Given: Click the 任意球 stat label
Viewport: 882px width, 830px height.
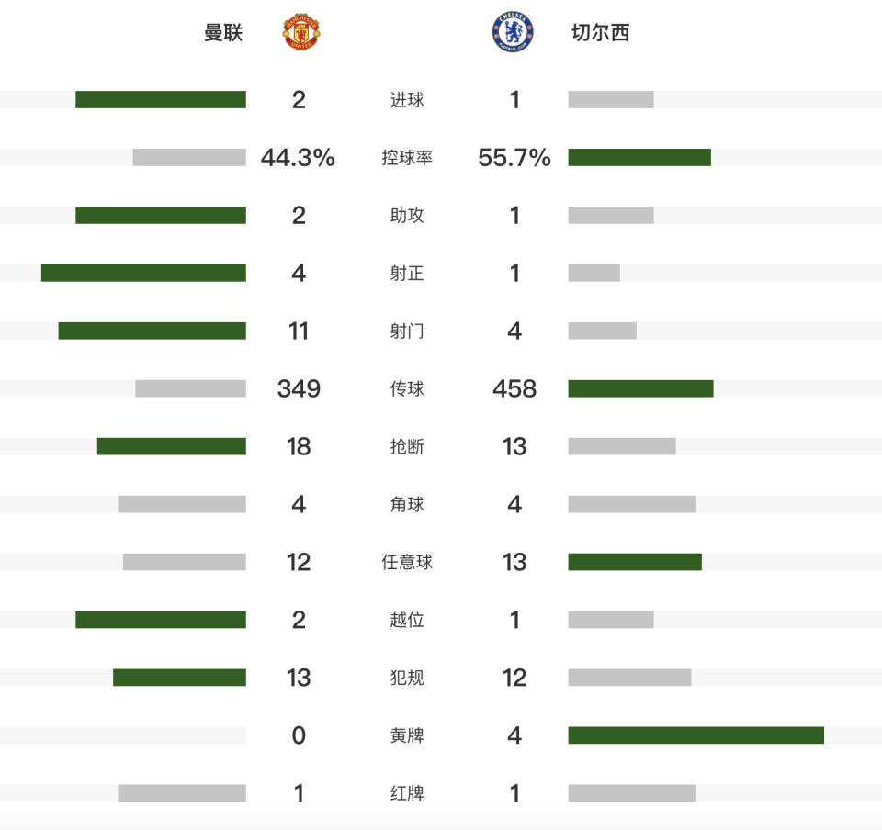Looking at the screenshot, I should click(x=407, y=562).
